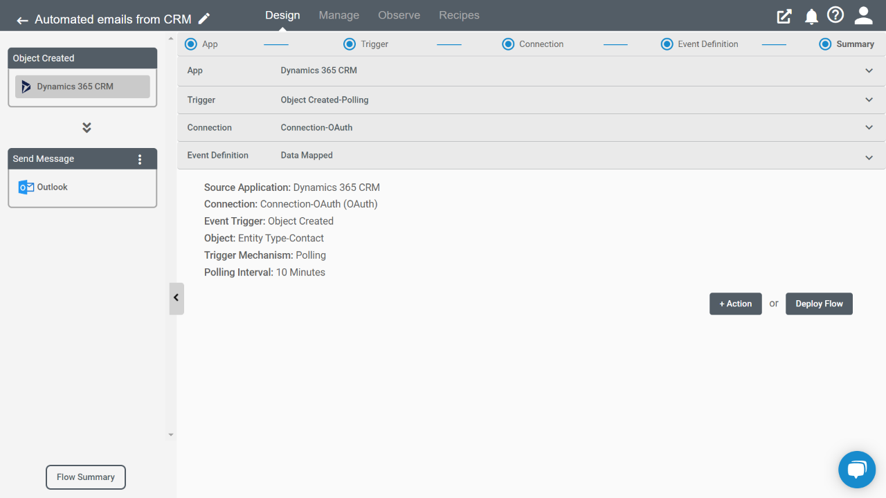Click 'Event Trigger: Object Created' text
Viewport: 886px width, 498px height.
point(269,221)
